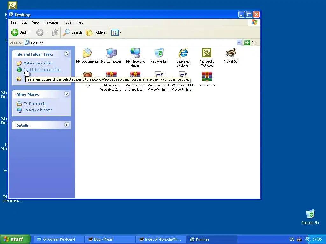
Task: Click the Back arrow icon
Action: pyautogui.click(x=15, y=32)
